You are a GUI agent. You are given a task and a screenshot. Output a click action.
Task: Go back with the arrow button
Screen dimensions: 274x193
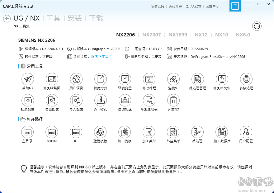pos(7,18)
